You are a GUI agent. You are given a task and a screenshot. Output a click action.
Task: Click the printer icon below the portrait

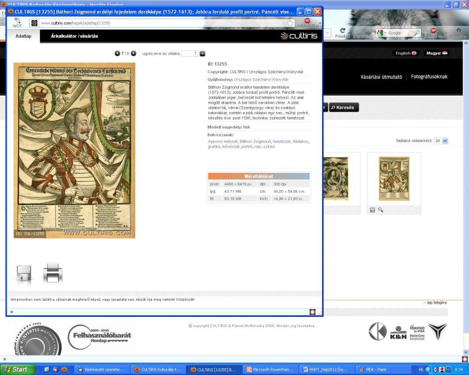(53, 272)
